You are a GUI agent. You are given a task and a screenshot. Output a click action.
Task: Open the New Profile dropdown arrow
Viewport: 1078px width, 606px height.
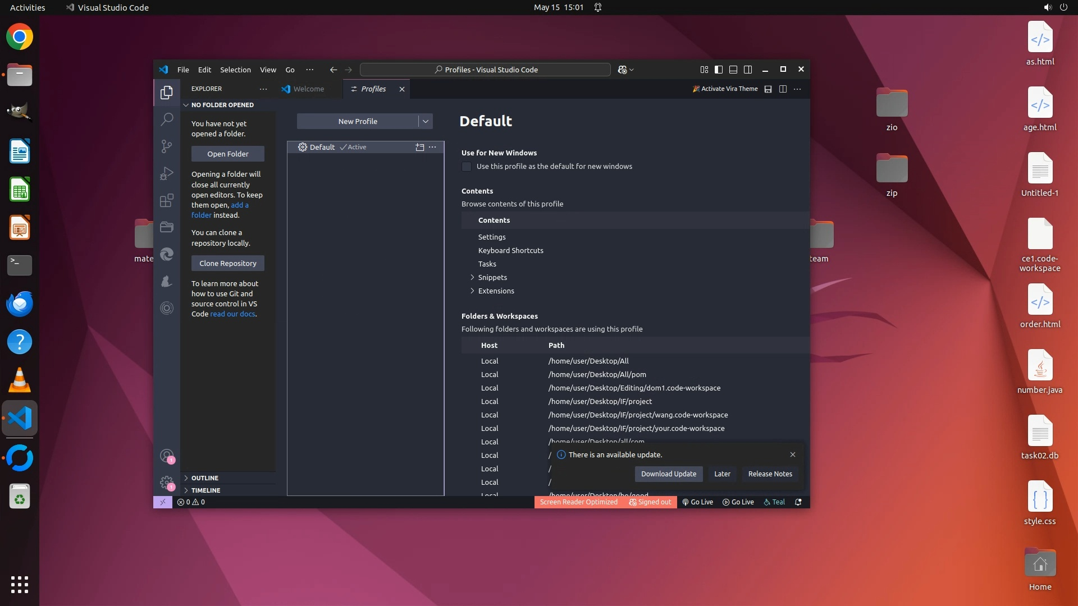tap(426, 121)
